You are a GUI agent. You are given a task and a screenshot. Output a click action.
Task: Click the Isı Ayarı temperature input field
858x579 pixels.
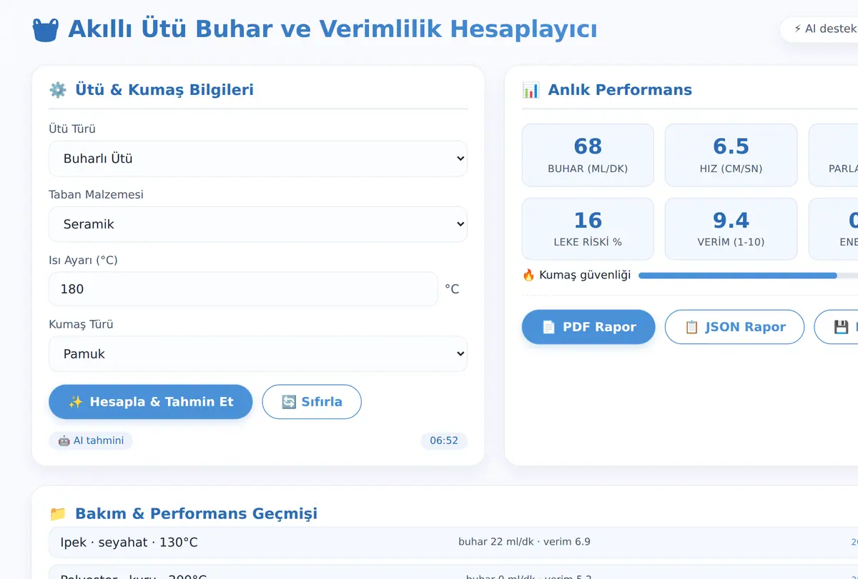coord(243,289)
